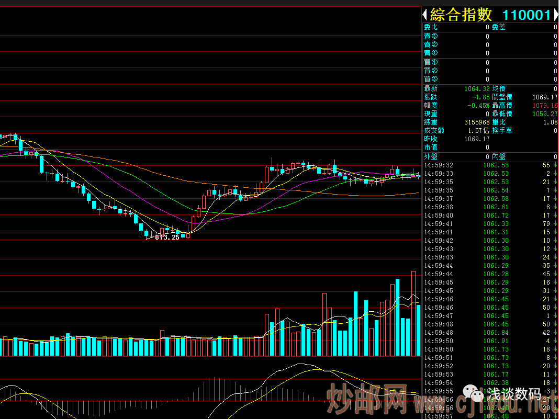Click the right arrow after code 110001
Image resolution: width=560 pixels, height=419 pixels.
(x=555, y=15)
